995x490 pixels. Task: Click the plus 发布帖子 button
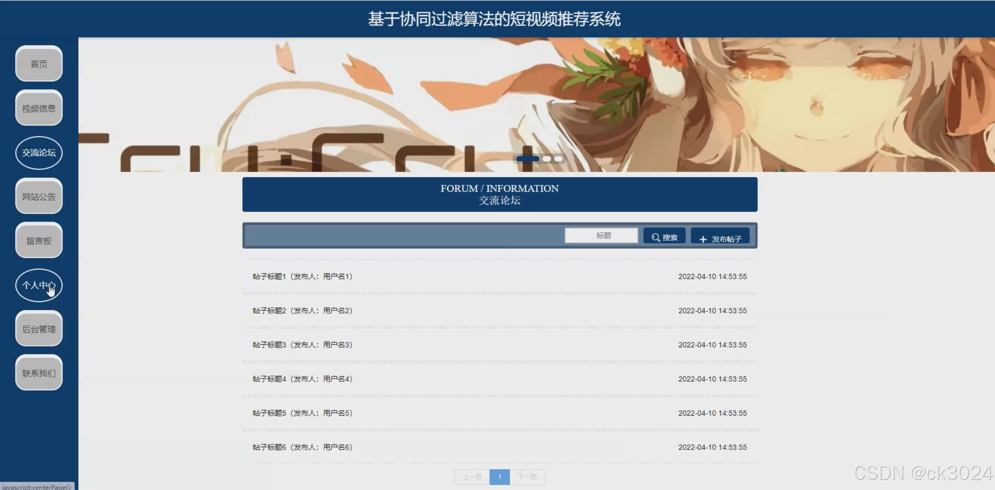720,238
